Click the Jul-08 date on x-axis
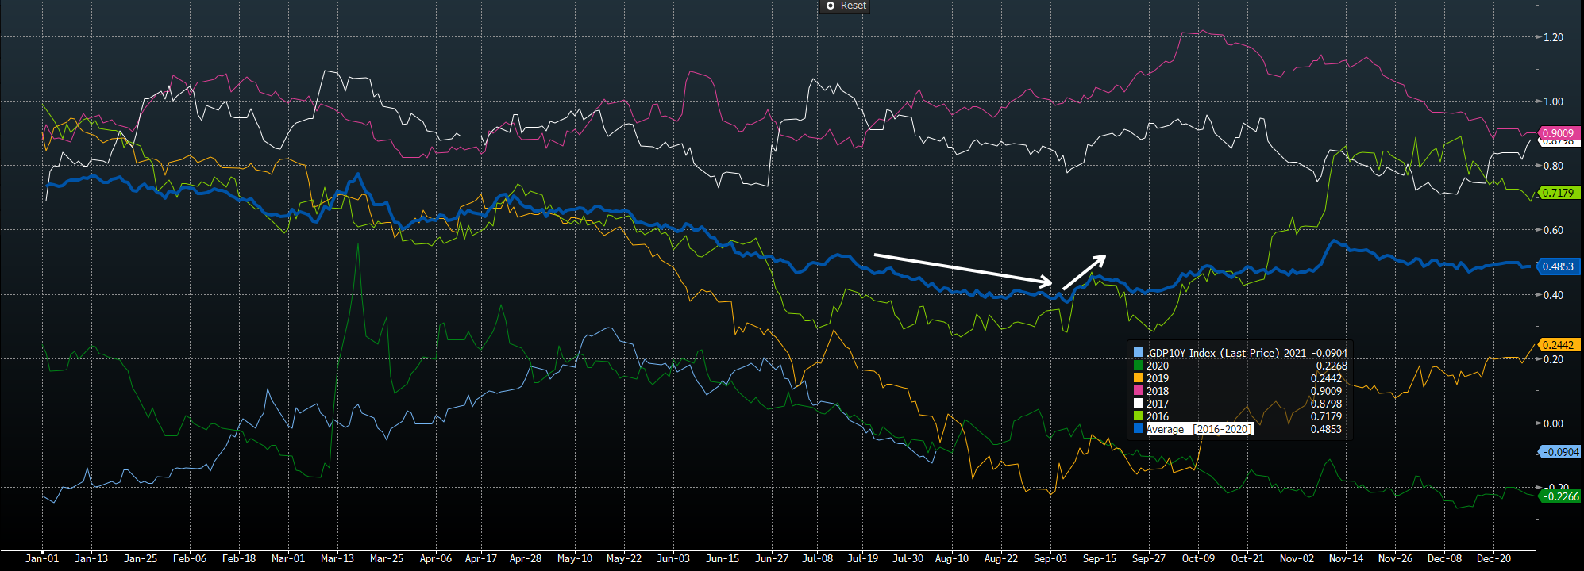This screenshot has height=571, width=1584. [817, 558]
